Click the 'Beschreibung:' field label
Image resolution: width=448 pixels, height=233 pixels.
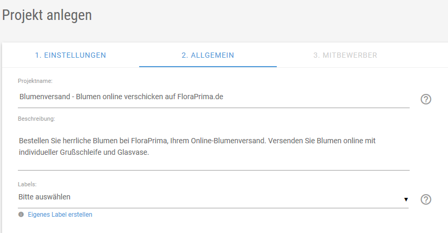(36, 119)
